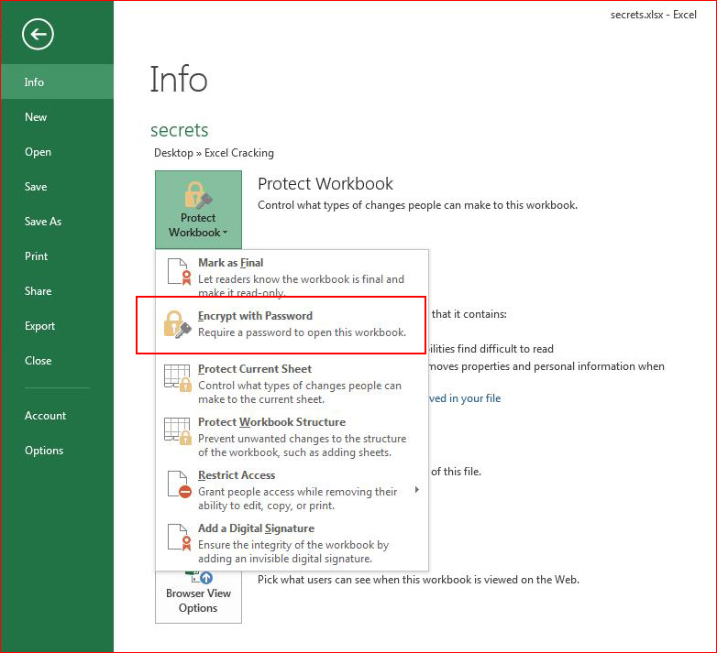Select Add a Digital Signature
This screenshot has width=717, height=653.
(292, 542)
